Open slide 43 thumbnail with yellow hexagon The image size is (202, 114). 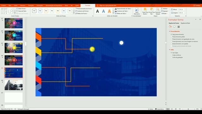pyautogui.click(x=14, y=48)
